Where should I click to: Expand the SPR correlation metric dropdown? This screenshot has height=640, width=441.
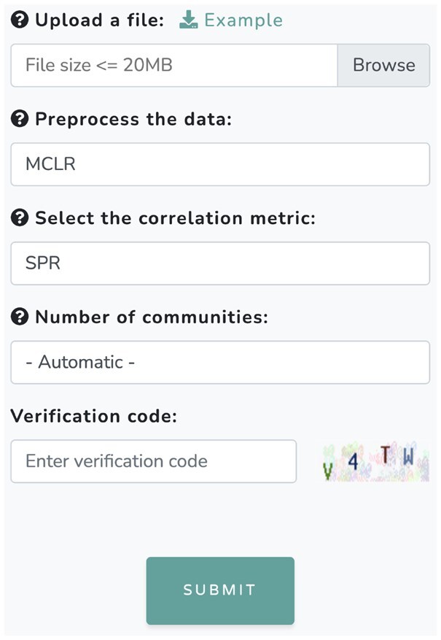[220, 263]
